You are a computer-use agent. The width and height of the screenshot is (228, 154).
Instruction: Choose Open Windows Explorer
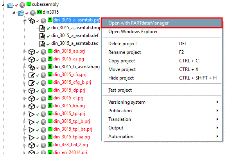162,32
